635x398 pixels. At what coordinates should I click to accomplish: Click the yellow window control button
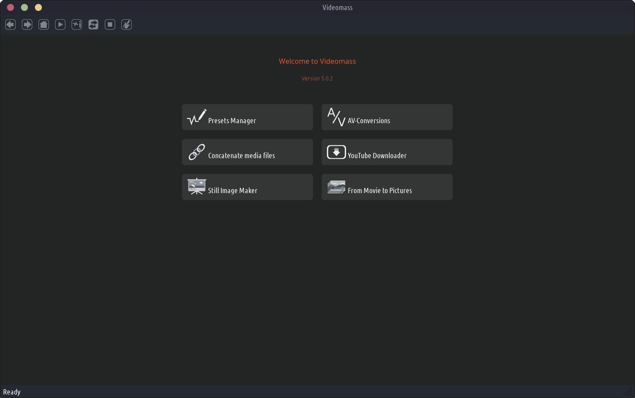(x=38, y=7)
